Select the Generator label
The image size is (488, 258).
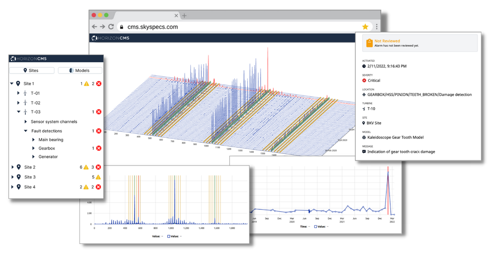click(48, 157)
